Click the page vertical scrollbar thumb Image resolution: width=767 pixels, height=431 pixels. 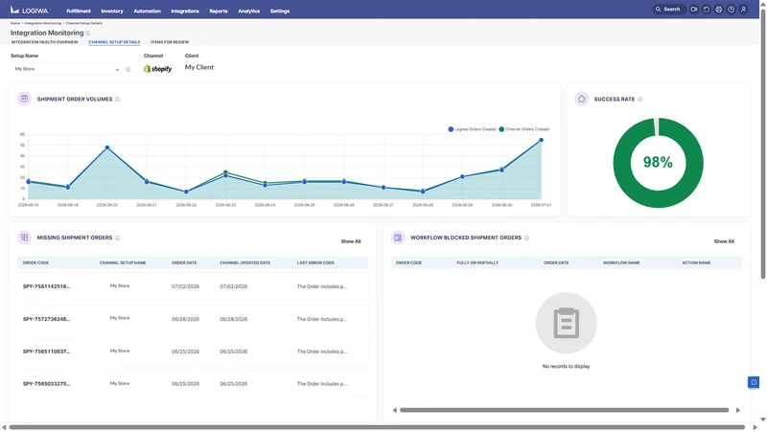coord(762,145)
